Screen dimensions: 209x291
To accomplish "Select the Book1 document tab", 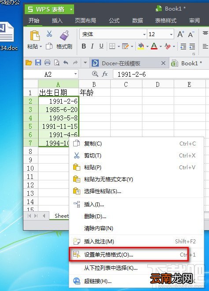I will 189,63.
